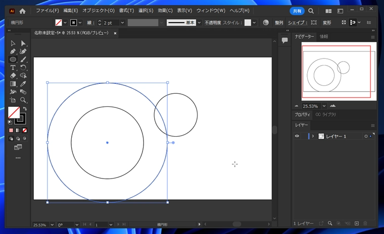Swap fill and stroke colors
The height and width of the screenshot is (234, 384).
tap(25, 108)
